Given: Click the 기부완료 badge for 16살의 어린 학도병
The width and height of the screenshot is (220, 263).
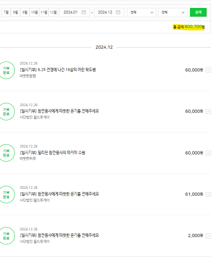Looking at the screenshot, I should coord(7,70).
